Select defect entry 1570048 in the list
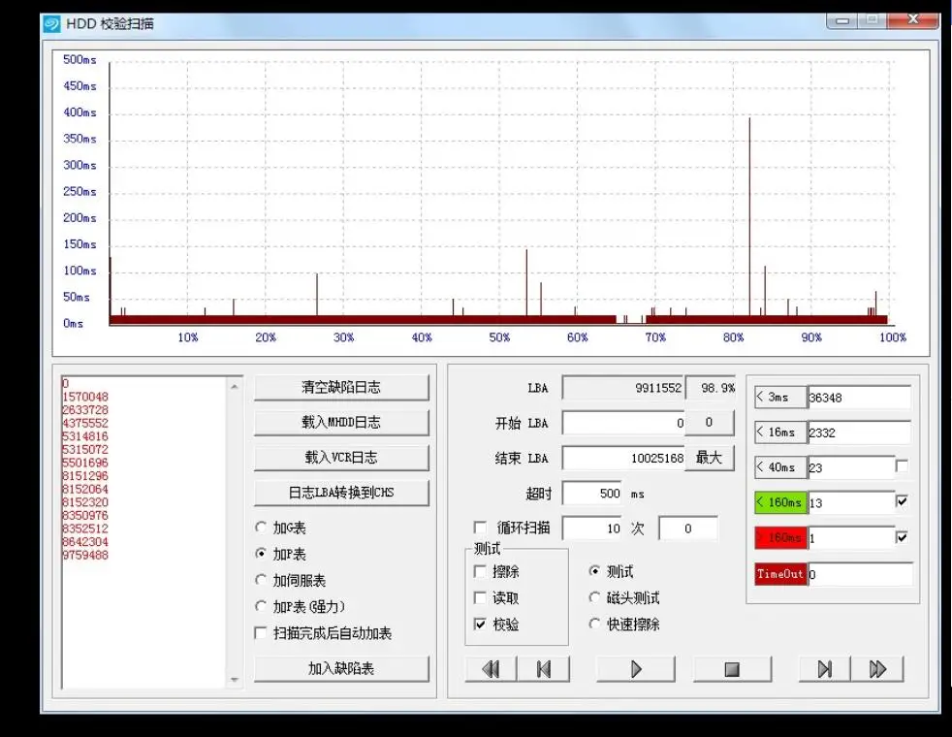The width and height of the screenshot is (952, 737). point(85,397)
